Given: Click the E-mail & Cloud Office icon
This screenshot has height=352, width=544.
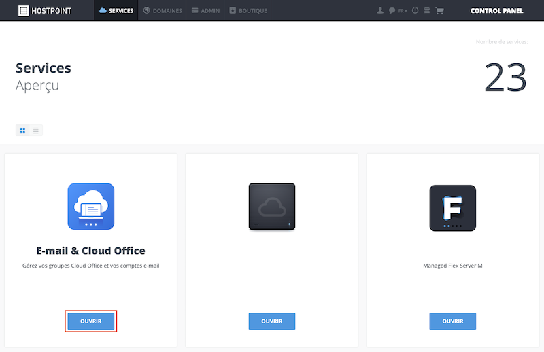Looking at the screenshot, I should click(91, 207).
